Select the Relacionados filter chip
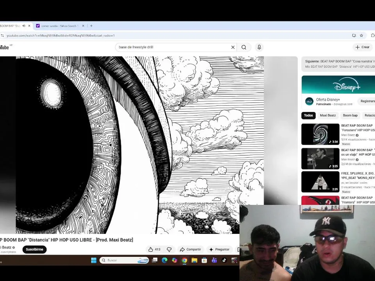Screen dimensions: 375x281 pyautogui.click(x=368, y=116)
